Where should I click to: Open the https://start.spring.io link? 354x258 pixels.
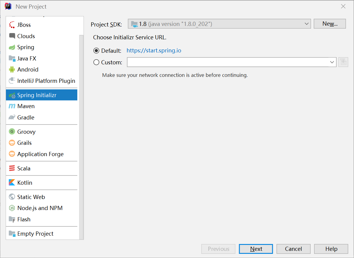(154, 51)
